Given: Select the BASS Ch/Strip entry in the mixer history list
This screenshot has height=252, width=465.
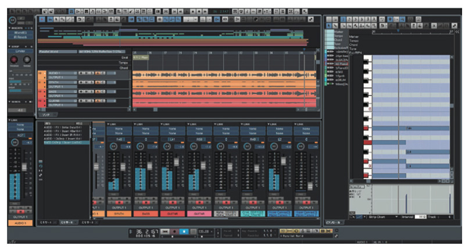Looking at the screenshot, I should point(66,143).
